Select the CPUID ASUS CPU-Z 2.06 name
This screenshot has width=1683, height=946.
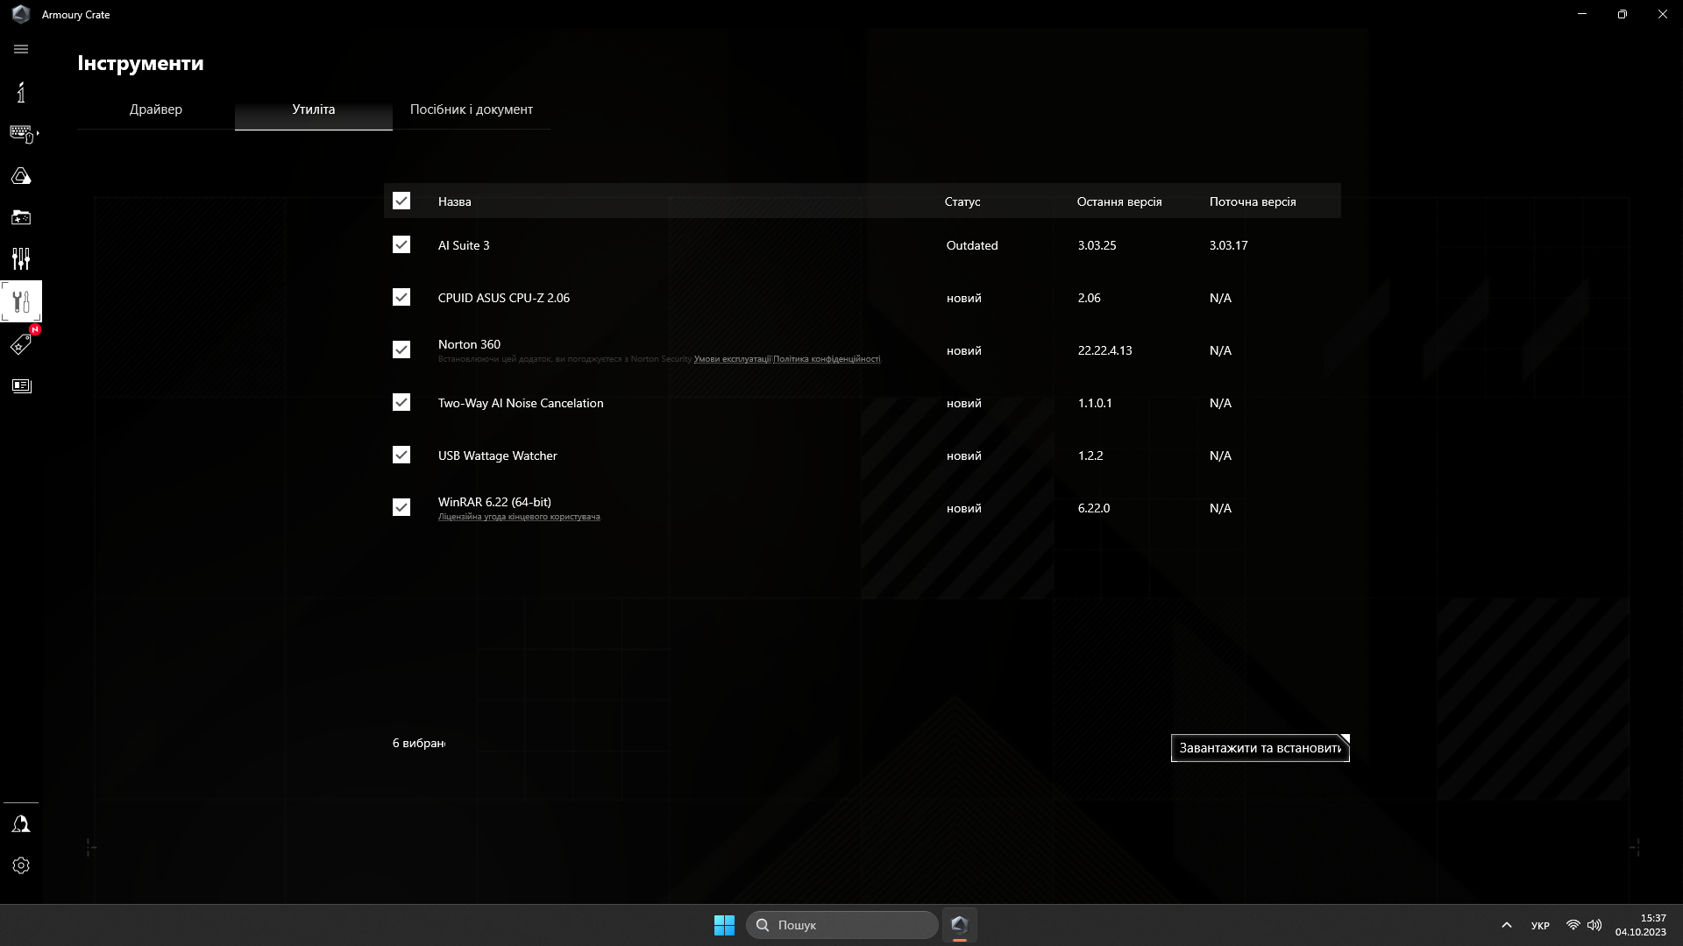click(504, 298)
